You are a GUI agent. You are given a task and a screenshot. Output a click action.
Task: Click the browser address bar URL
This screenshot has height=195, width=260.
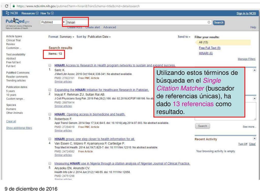(78, 6)
